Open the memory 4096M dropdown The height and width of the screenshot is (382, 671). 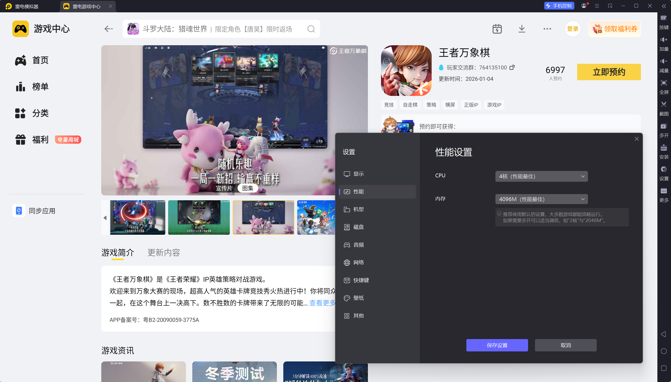pos(541,199)
